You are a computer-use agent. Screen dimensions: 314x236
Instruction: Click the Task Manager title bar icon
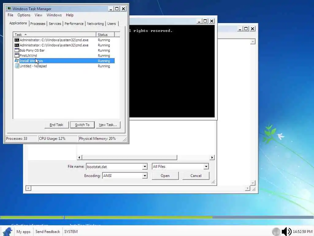click(9, 8)
